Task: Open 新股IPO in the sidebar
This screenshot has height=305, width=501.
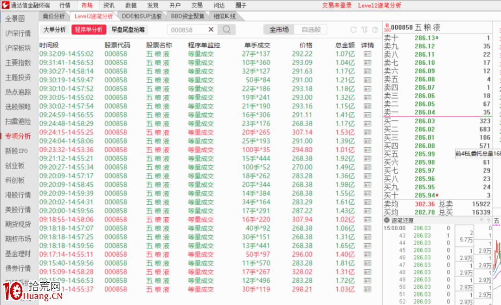Action: pos(16,151)
